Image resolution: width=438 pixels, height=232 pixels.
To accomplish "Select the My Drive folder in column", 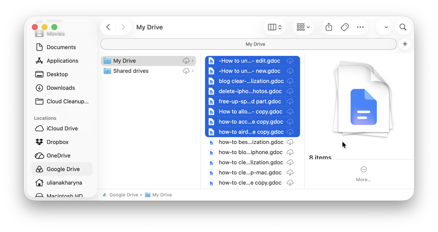I will (148, 61).
